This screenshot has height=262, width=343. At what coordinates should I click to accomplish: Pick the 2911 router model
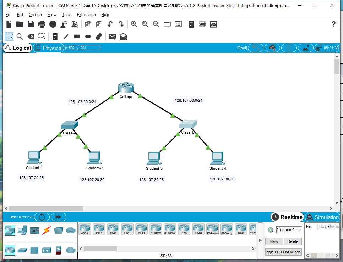coord(142,229)
